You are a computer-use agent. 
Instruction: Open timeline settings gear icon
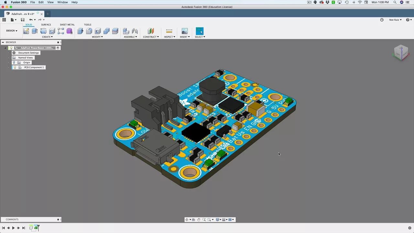coord(409,228)
